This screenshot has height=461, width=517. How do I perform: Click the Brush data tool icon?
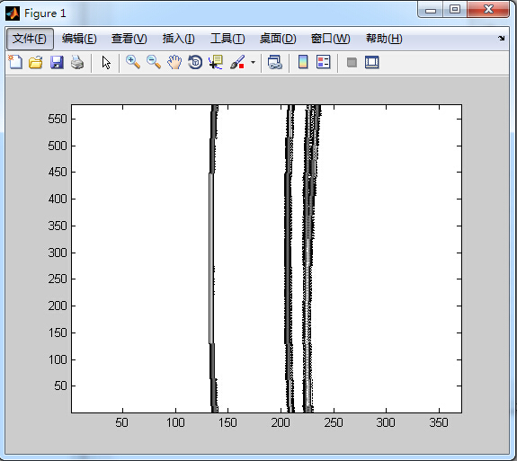click(237, 62)
